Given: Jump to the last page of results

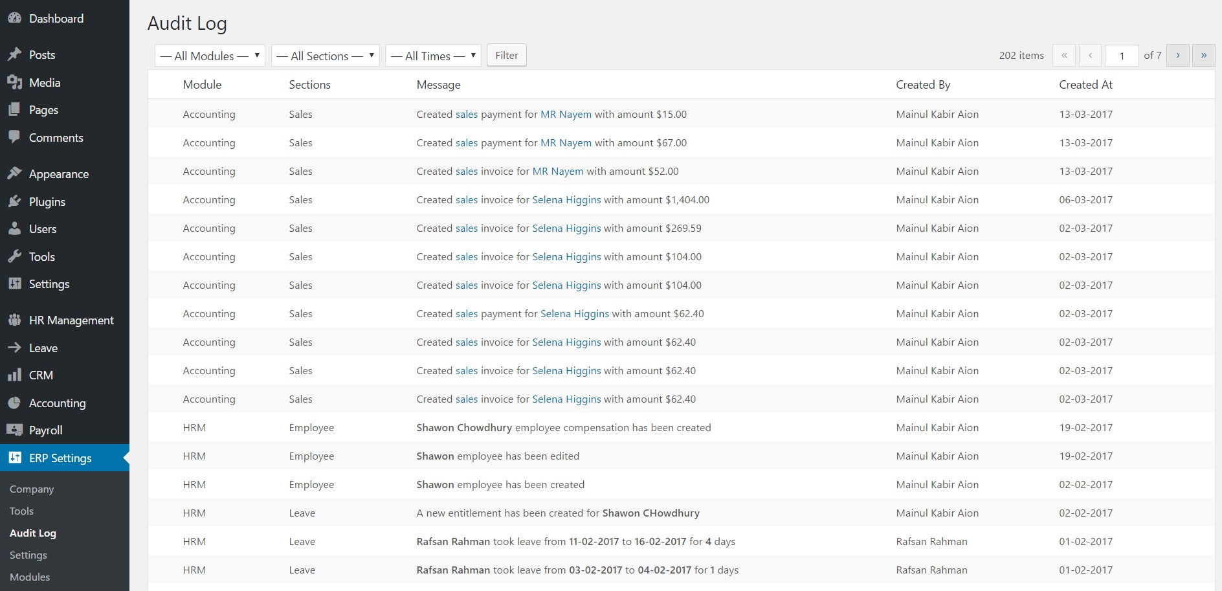Looking at the screenshot, I should [1204, 56].
